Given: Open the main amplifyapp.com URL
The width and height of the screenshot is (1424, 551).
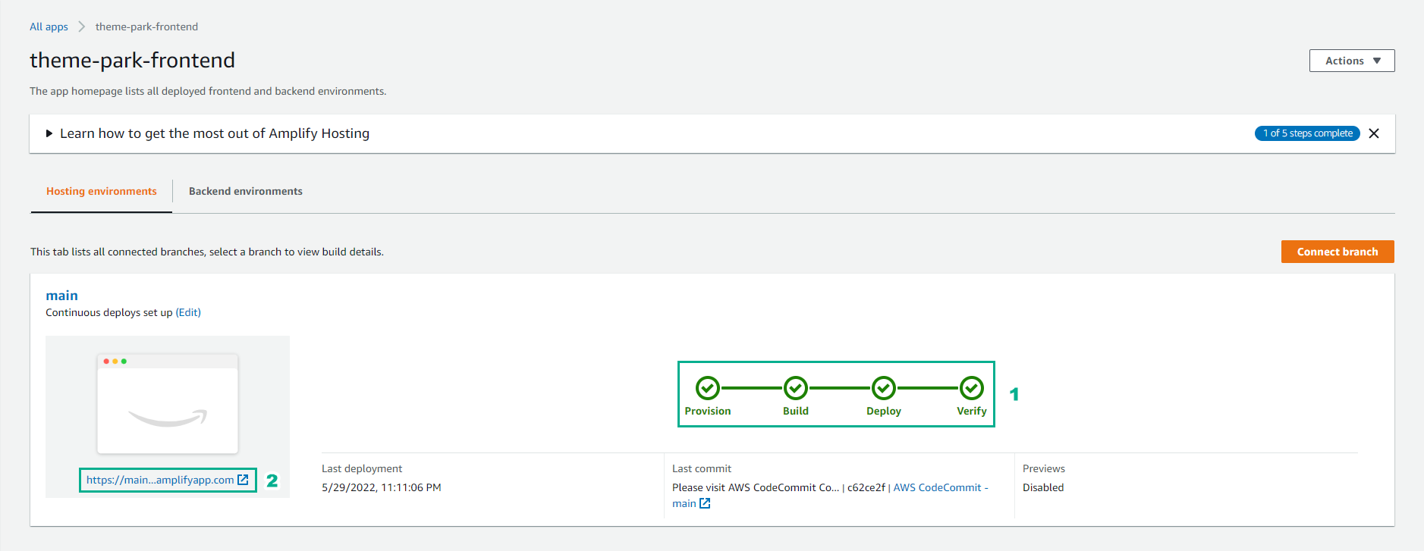Looking at the screenshot, I should click(x=168, y=480).
